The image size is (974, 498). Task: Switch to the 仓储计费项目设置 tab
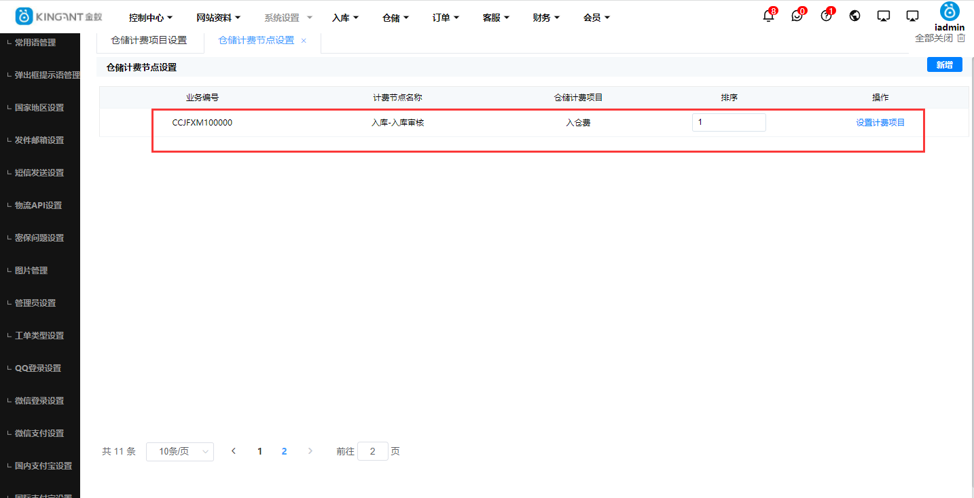(151, 41)
